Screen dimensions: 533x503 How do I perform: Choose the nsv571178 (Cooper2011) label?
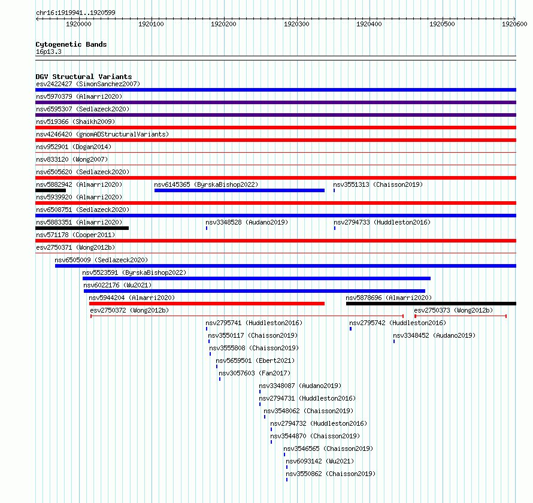pos(75,235)
